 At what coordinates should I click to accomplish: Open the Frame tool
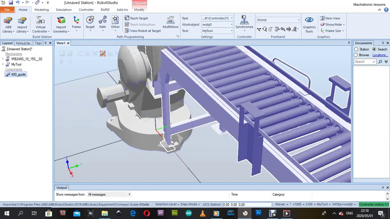(x=76, y=23)
